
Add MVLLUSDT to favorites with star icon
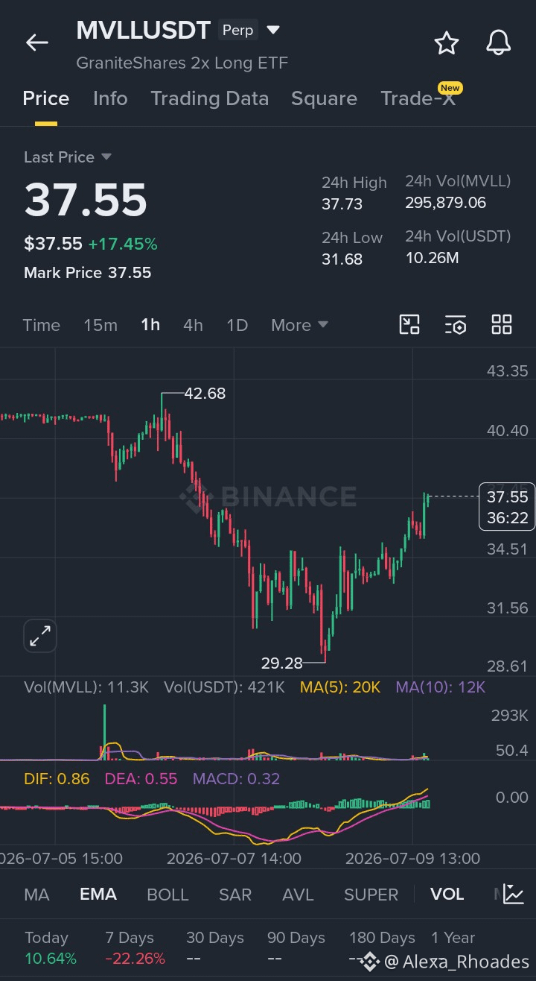(447, 43)
